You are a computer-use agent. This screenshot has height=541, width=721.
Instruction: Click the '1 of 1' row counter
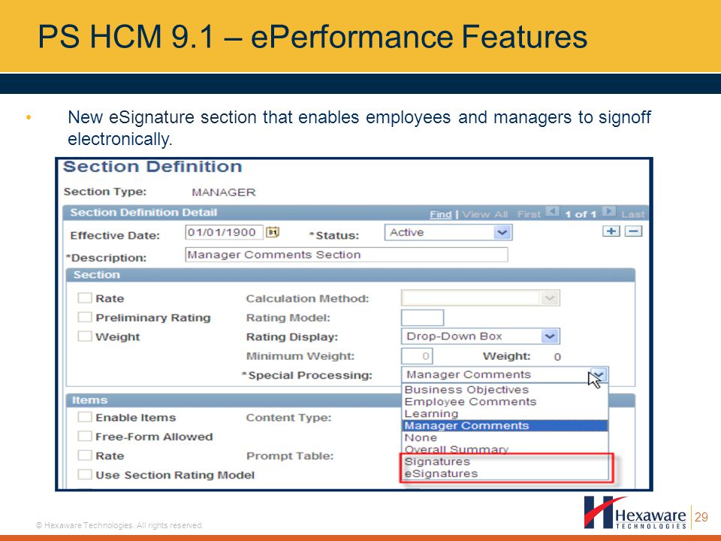coord(581,214)
